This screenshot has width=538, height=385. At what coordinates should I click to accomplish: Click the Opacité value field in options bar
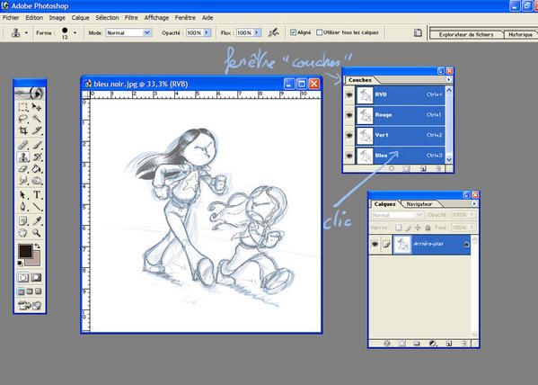(195, 32)
